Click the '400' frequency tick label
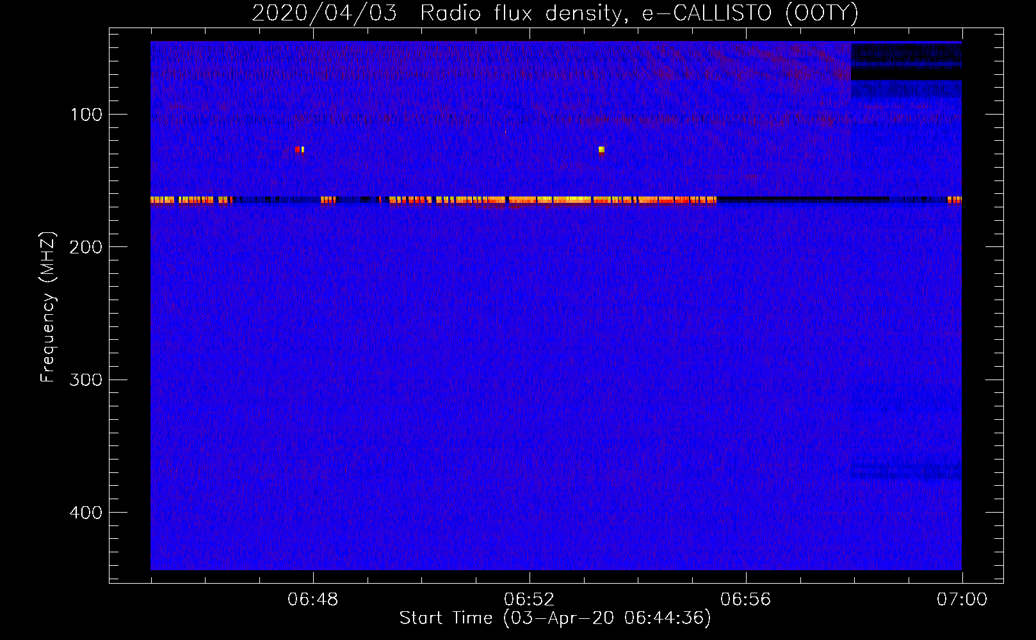Image resolution: width=1036 pixels, height=640 pixels. coord(86,513)
